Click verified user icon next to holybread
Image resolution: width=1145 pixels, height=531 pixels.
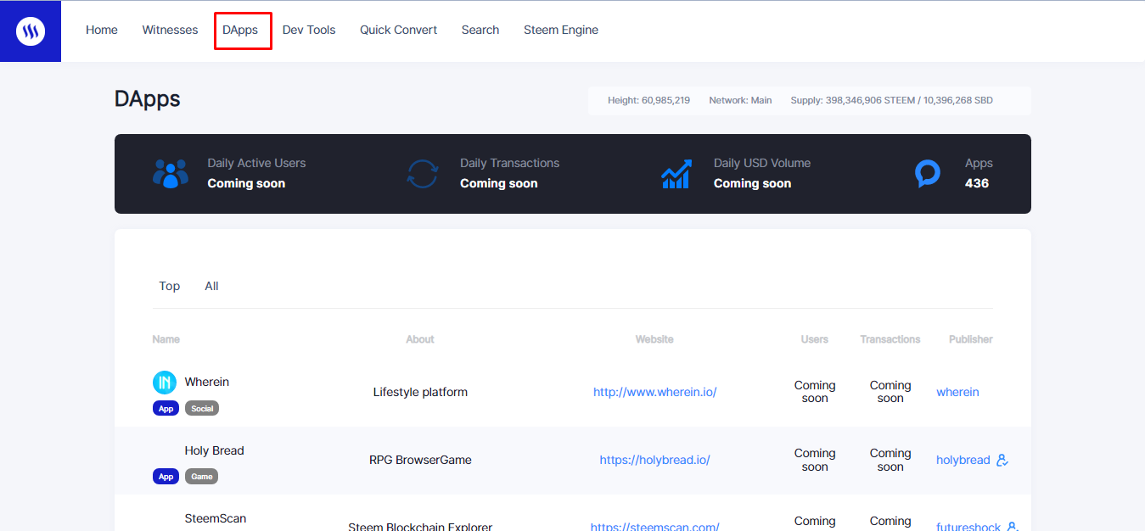(1002, 460)
